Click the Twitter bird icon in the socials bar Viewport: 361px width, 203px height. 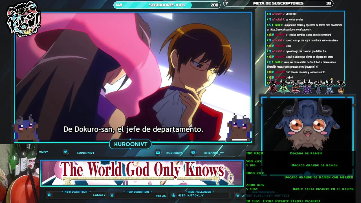coord(65,152)
